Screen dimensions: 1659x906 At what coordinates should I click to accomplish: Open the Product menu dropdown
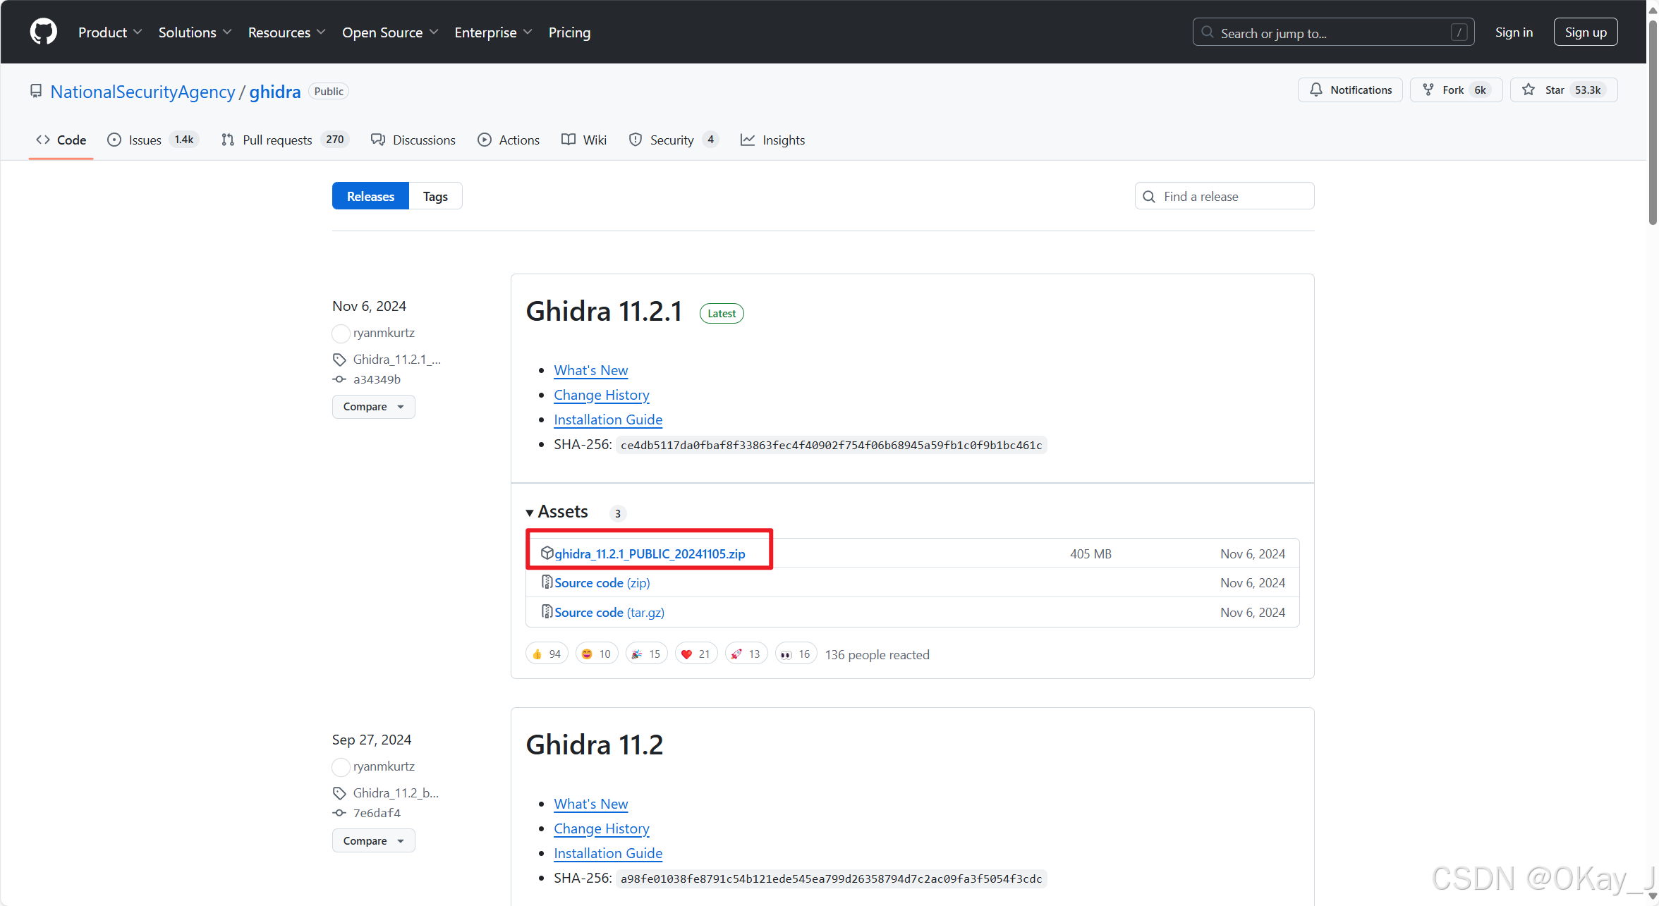click(110, 32)
